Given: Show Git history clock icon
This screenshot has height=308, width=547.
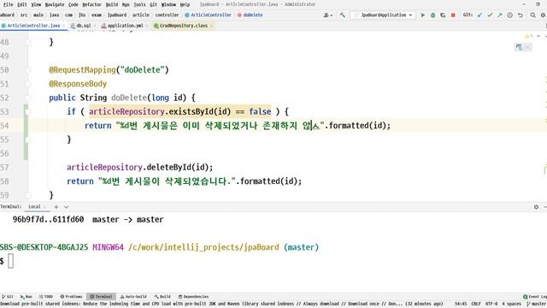Looking at the screenshot, I should pos(510,15).
